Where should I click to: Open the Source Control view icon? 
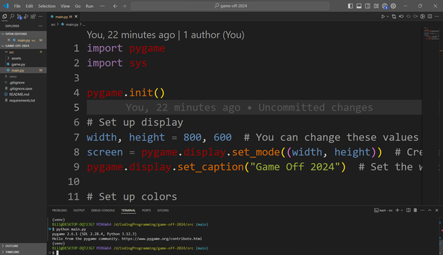coord(19,17)
